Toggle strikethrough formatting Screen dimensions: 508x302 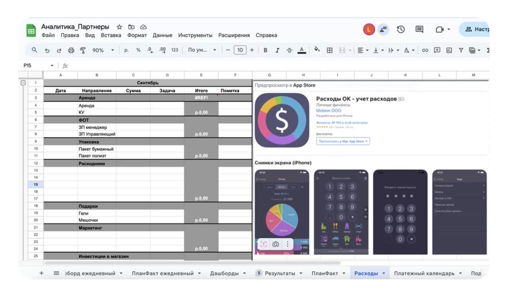pyautogui.click(x=290, y=50)
